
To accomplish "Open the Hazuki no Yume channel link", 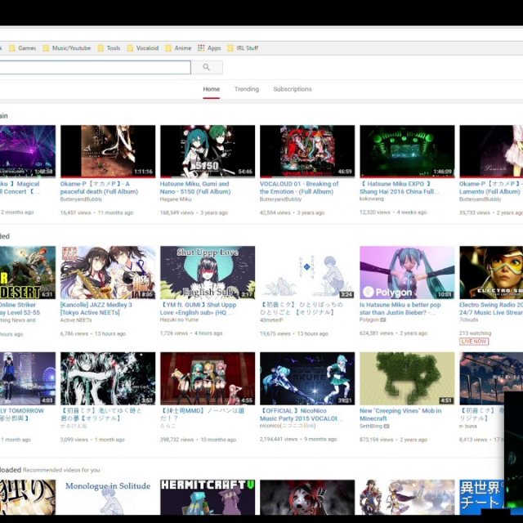I will point(179,320).
